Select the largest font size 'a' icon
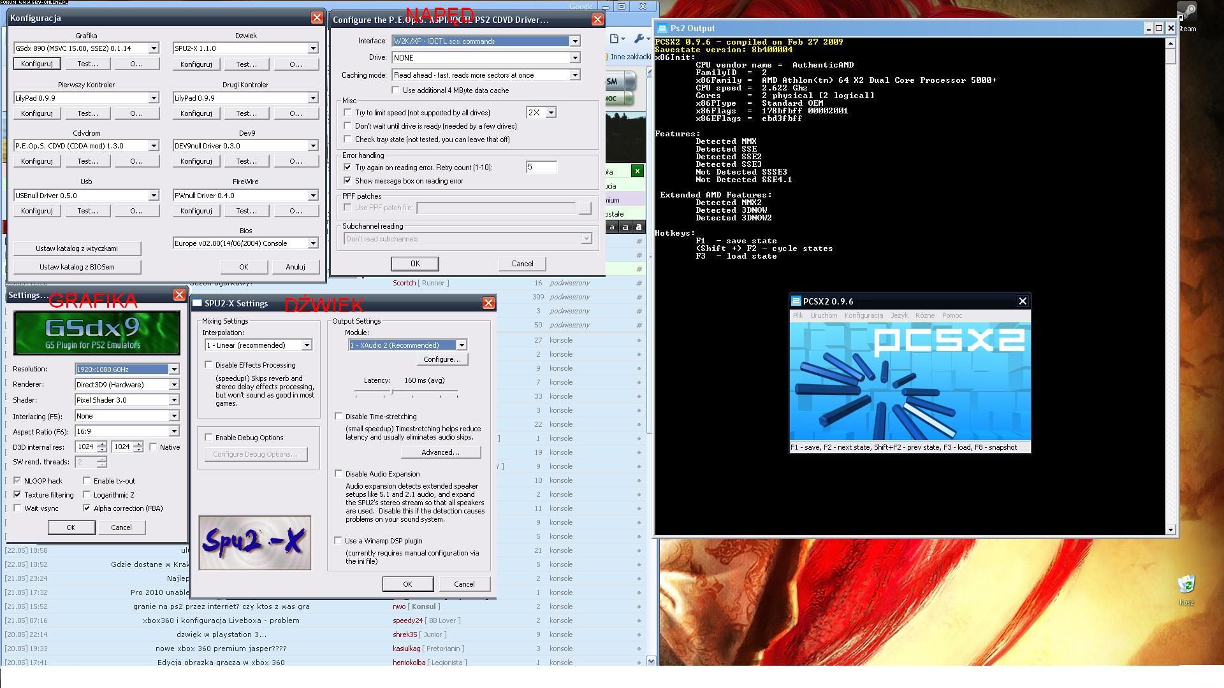The width and height of the screenshot is (1224, 688). (x=639, y=227)
